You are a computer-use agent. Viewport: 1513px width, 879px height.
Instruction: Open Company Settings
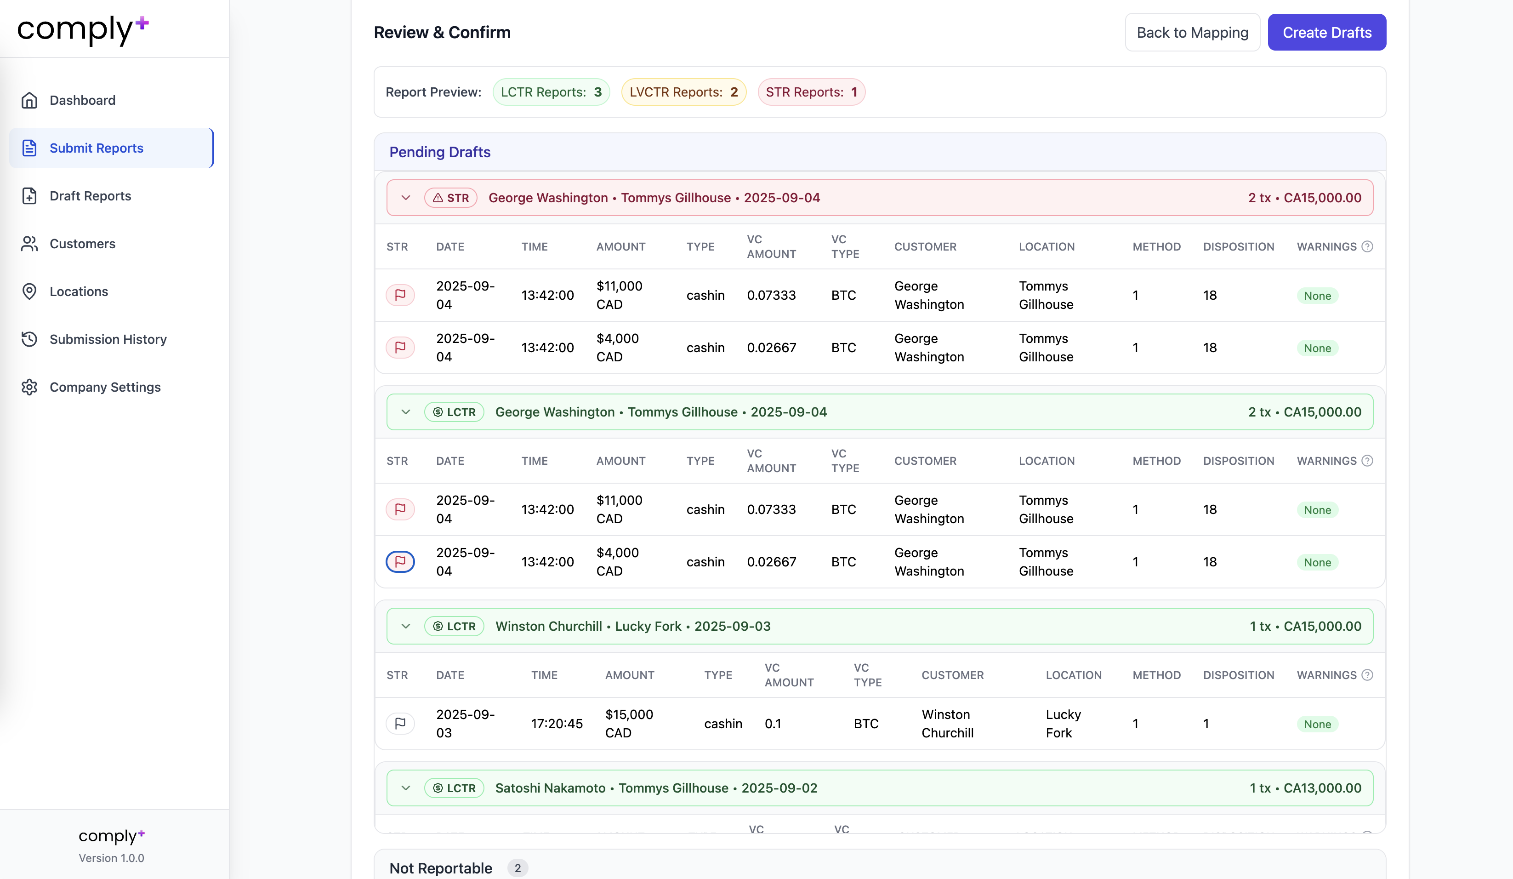point(104,387)
